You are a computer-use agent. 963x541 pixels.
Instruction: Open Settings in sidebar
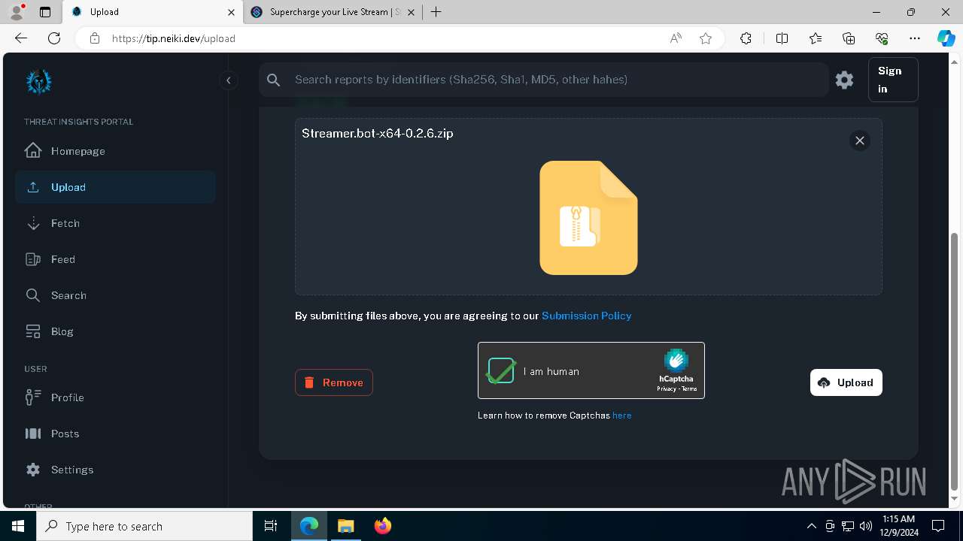point(115,470)
